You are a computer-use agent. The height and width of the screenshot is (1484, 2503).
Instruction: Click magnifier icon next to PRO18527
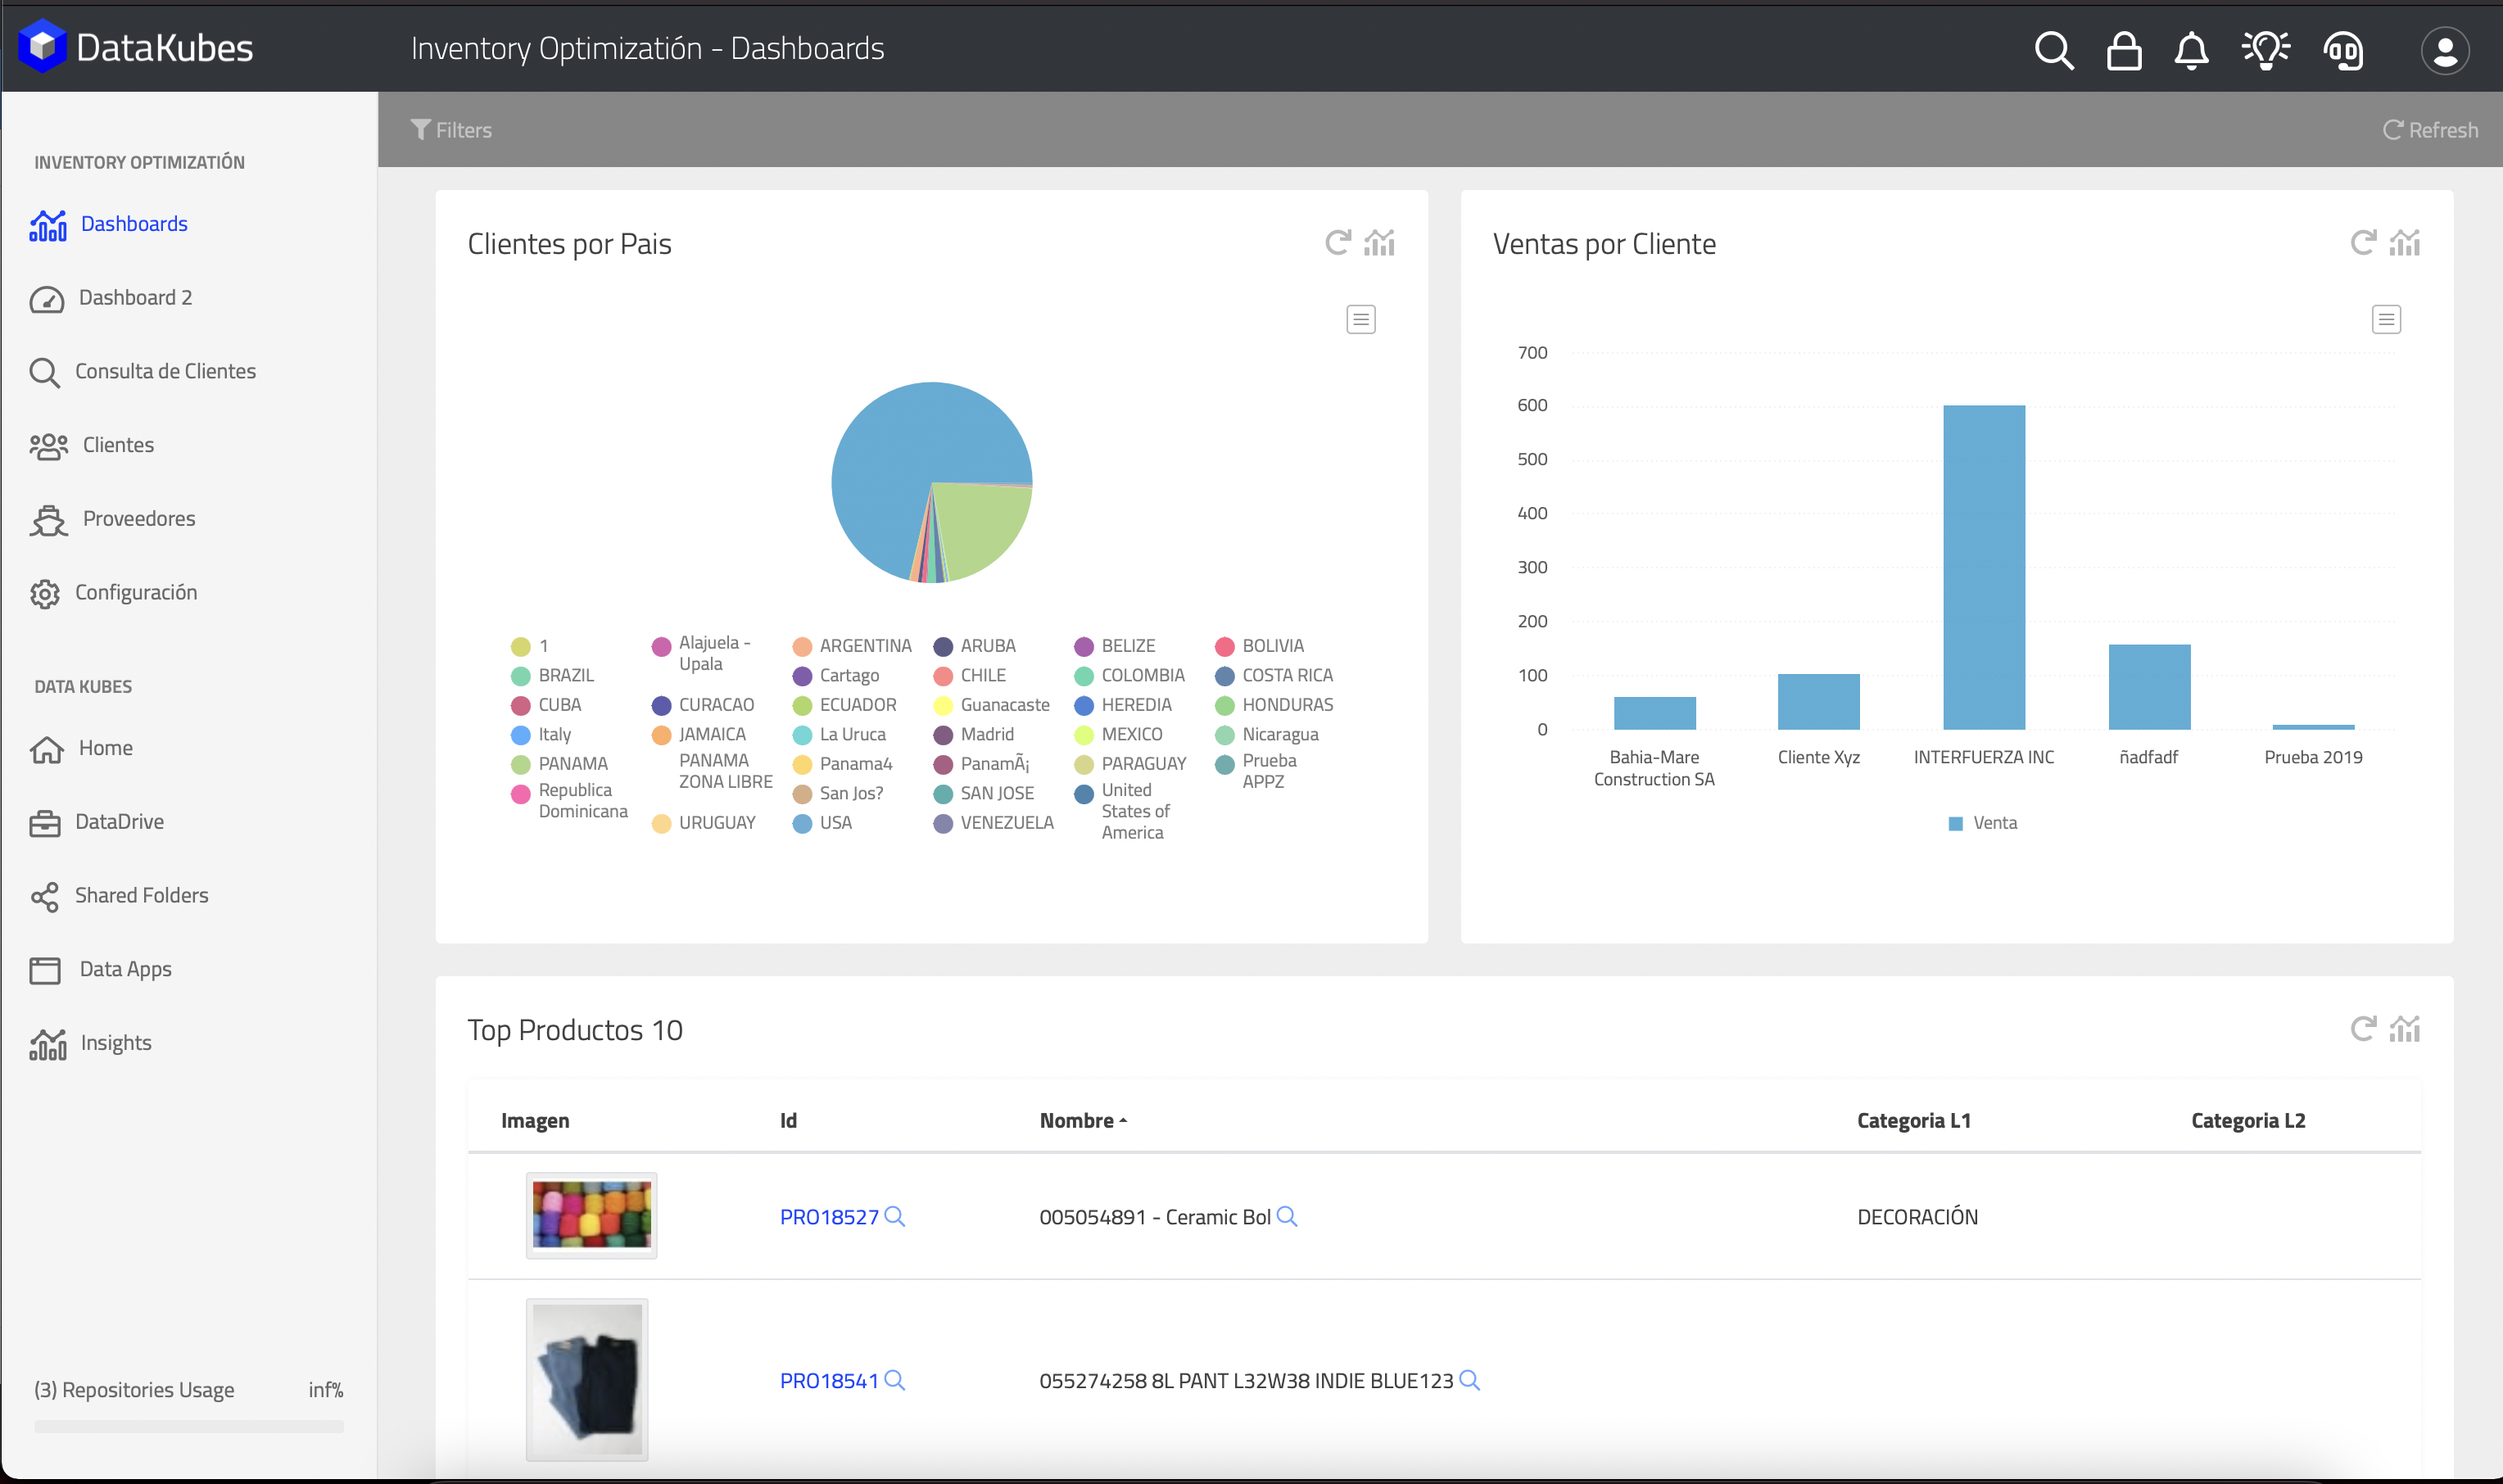point(895,1216)
